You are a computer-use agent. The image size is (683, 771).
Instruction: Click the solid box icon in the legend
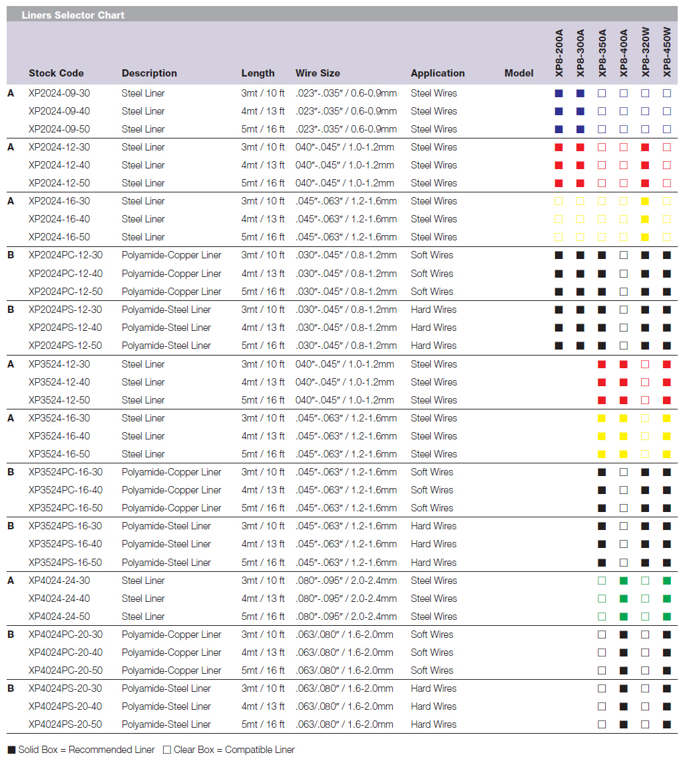pos(11,750)
